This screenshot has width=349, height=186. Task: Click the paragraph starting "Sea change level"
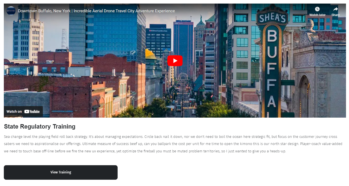(173, 144)
